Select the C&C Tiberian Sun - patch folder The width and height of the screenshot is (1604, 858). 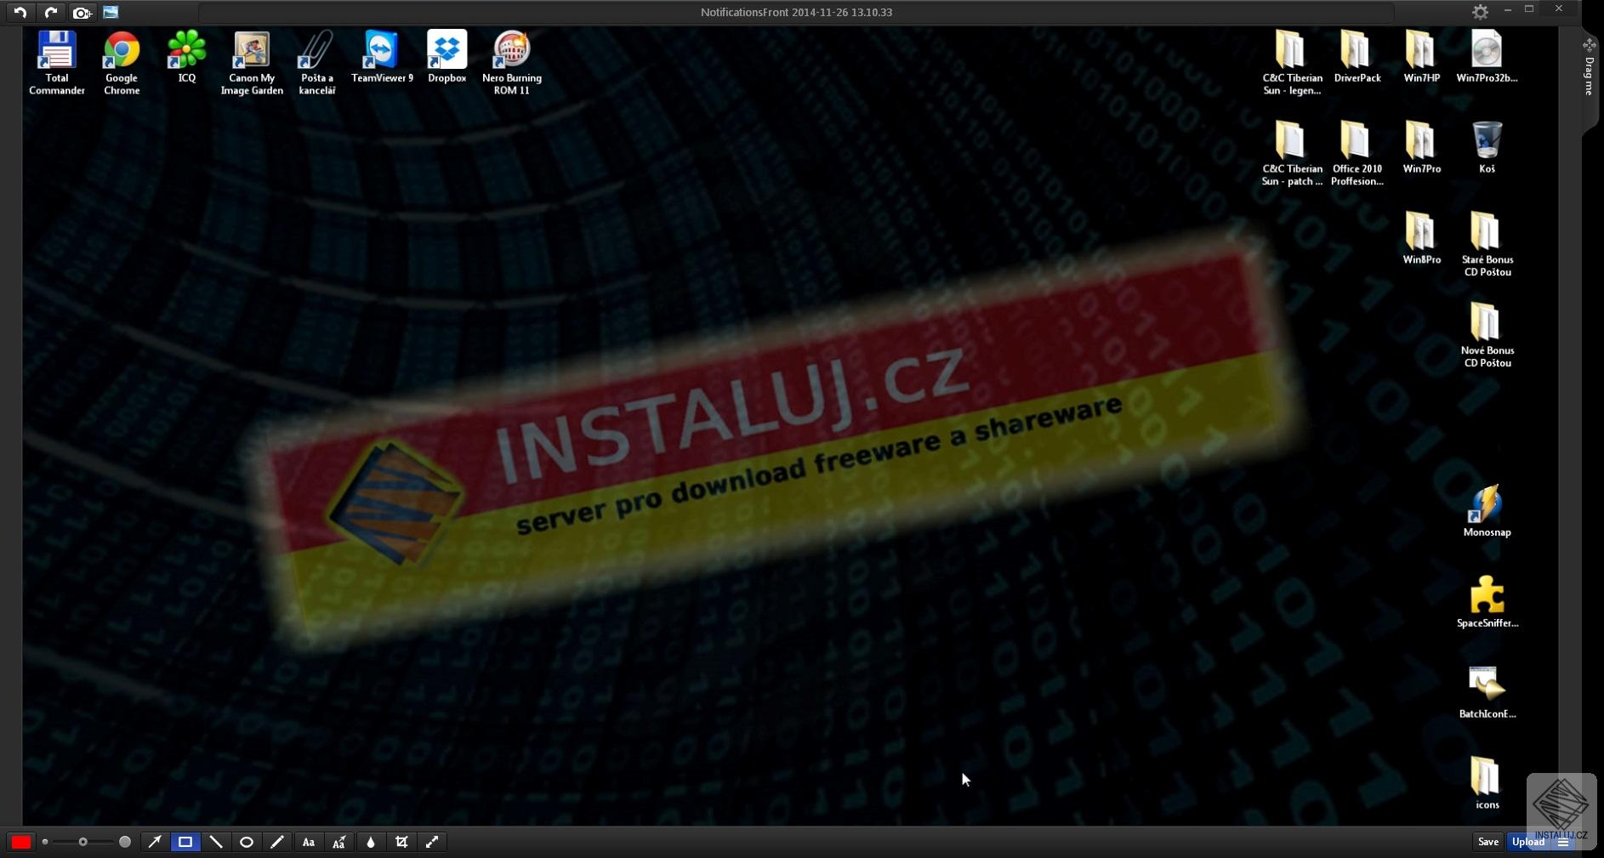pos(1292,154)
